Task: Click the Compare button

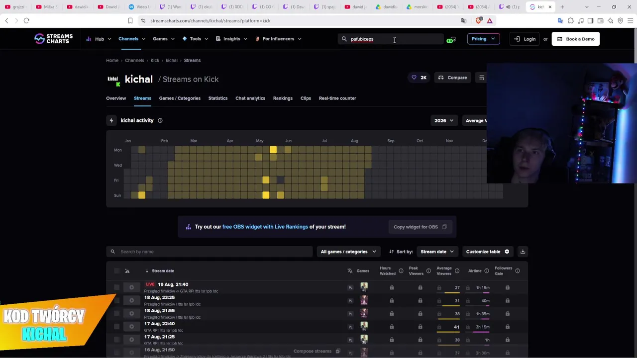Action: pos(453,78)
